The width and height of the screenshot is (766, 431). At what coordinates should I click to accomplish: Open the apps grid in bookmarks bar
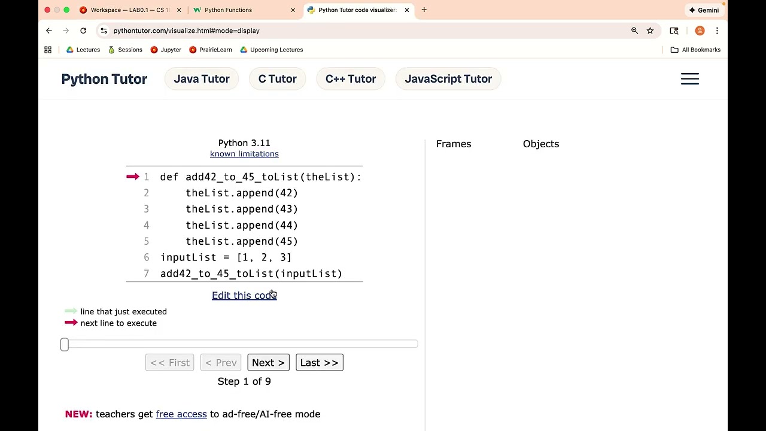click(x=48, y=50)
